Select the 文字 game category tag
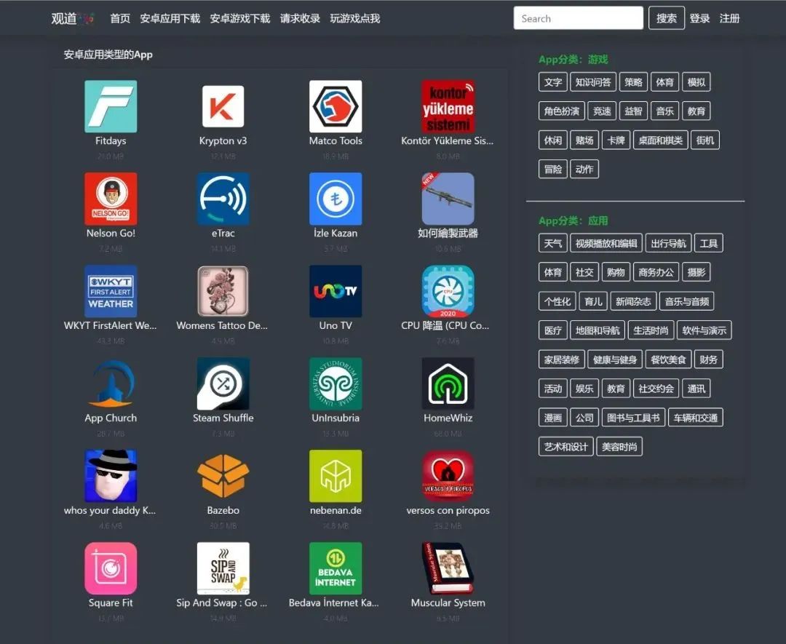The height and width of the screenshot is (644, 786). [x=553, y=82]
